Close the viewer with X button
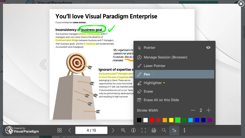Viewport: 245px width, 138px height. pyautogui.click(x=241, y=4)
